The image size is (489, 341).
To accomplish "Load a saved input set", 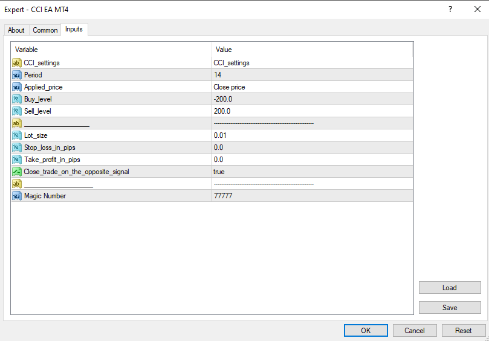I will coord(450,288).
